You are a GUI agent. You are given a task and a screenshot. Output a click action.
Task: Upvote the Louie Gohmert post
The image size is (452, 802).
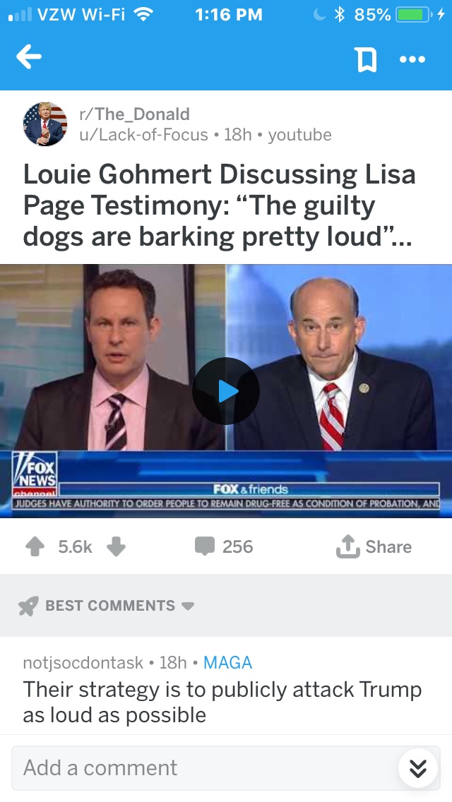tap(35, 546)
